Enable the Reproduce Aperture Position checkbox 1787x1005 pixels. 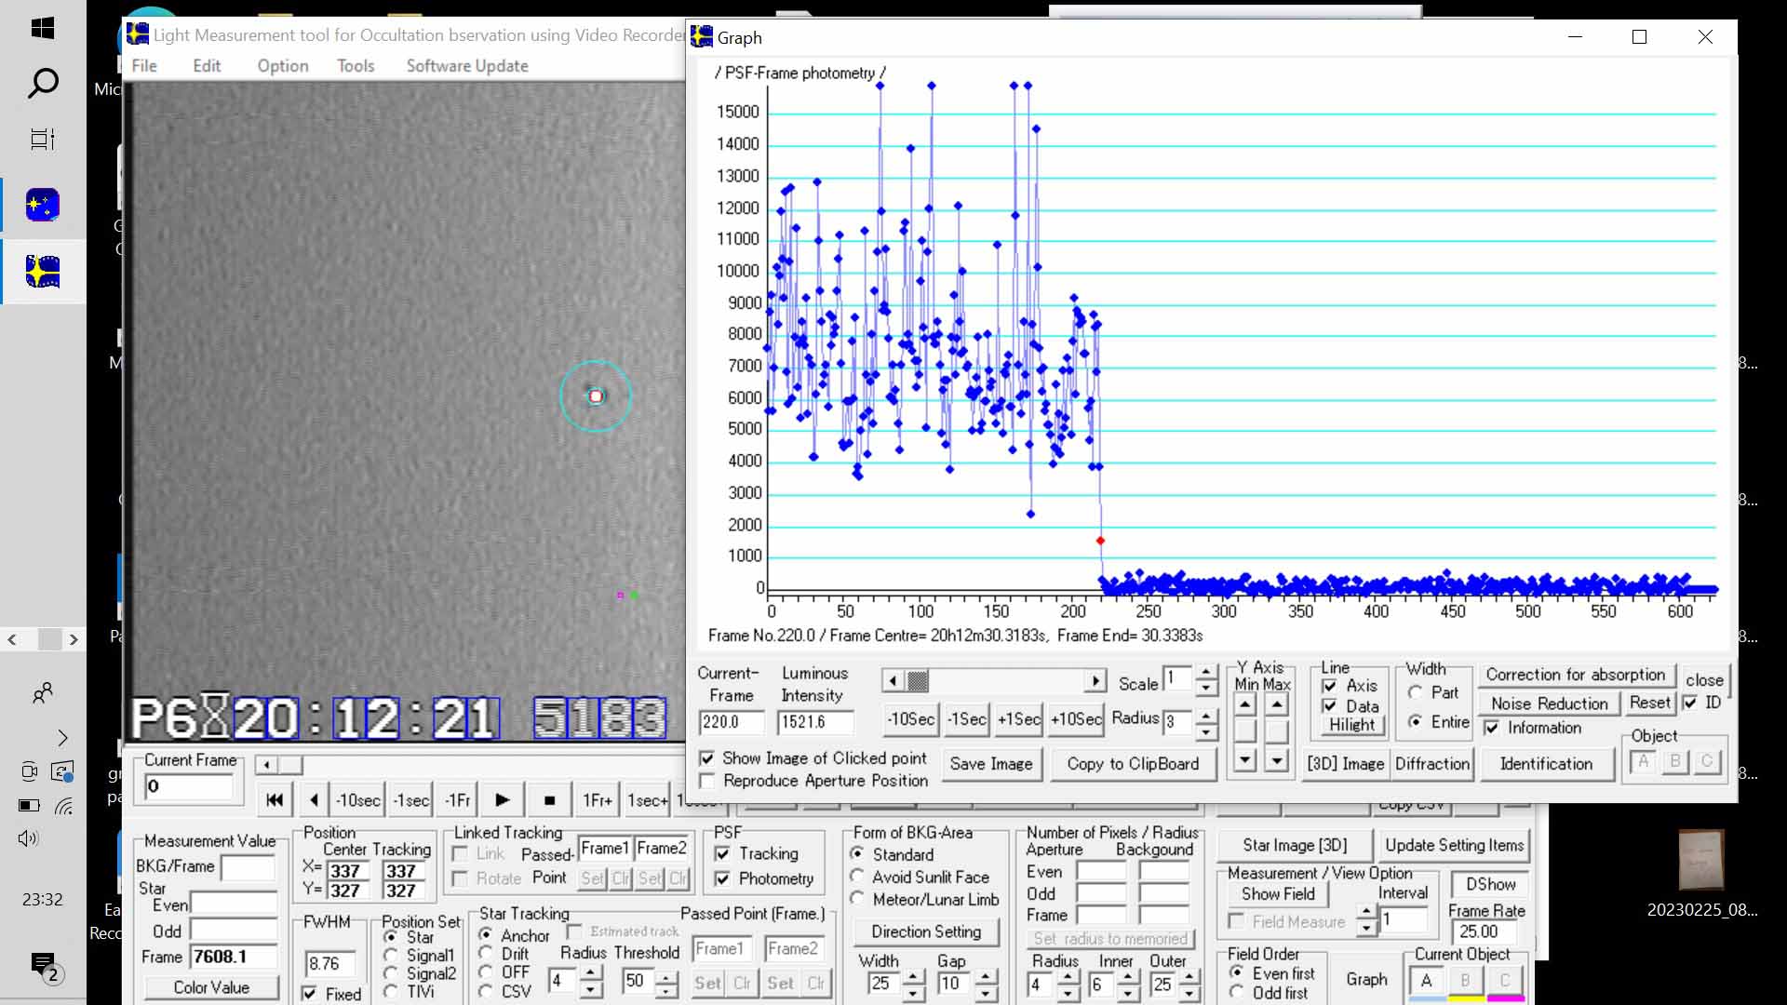pyautogui.click(x=707, y=781)
